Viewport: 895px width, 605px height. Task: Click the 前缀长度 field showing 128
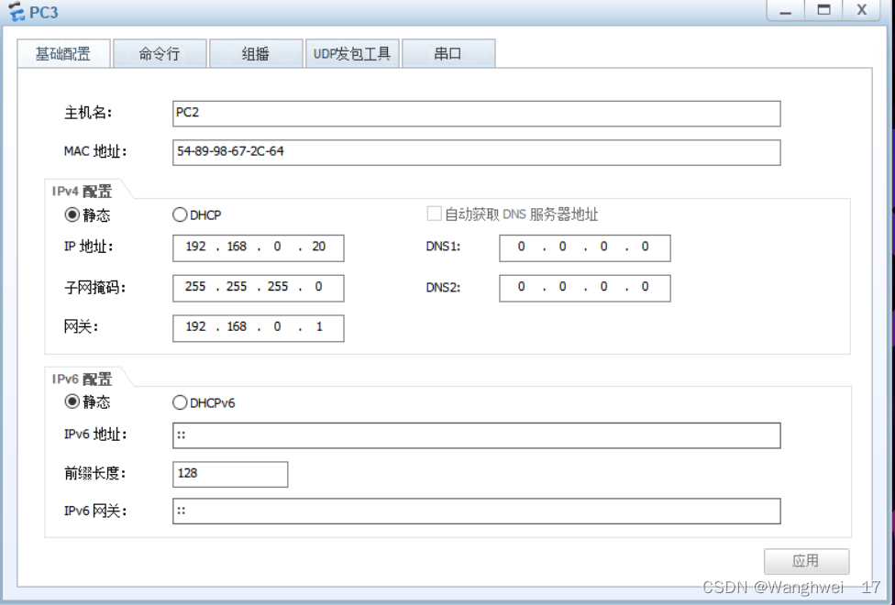(230, 474)
